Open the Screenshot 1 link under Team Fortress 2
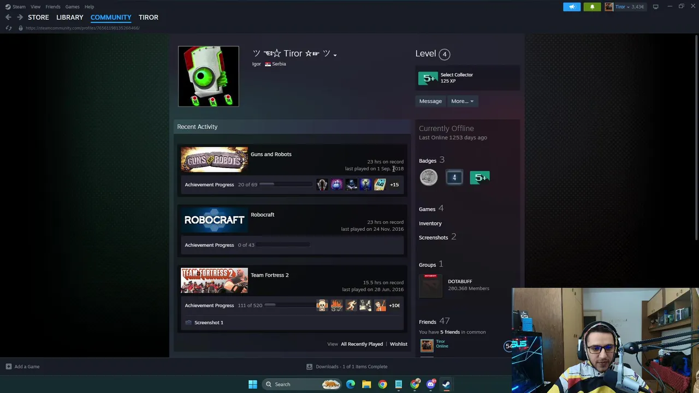Image resolution: width=699 pixels, height=393 pixels. tap(209, 323)
